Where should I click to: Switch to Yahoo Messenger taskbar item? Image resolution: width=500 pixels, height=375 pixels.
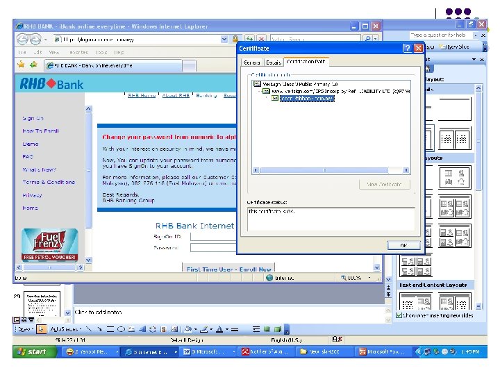coord(92,351)
